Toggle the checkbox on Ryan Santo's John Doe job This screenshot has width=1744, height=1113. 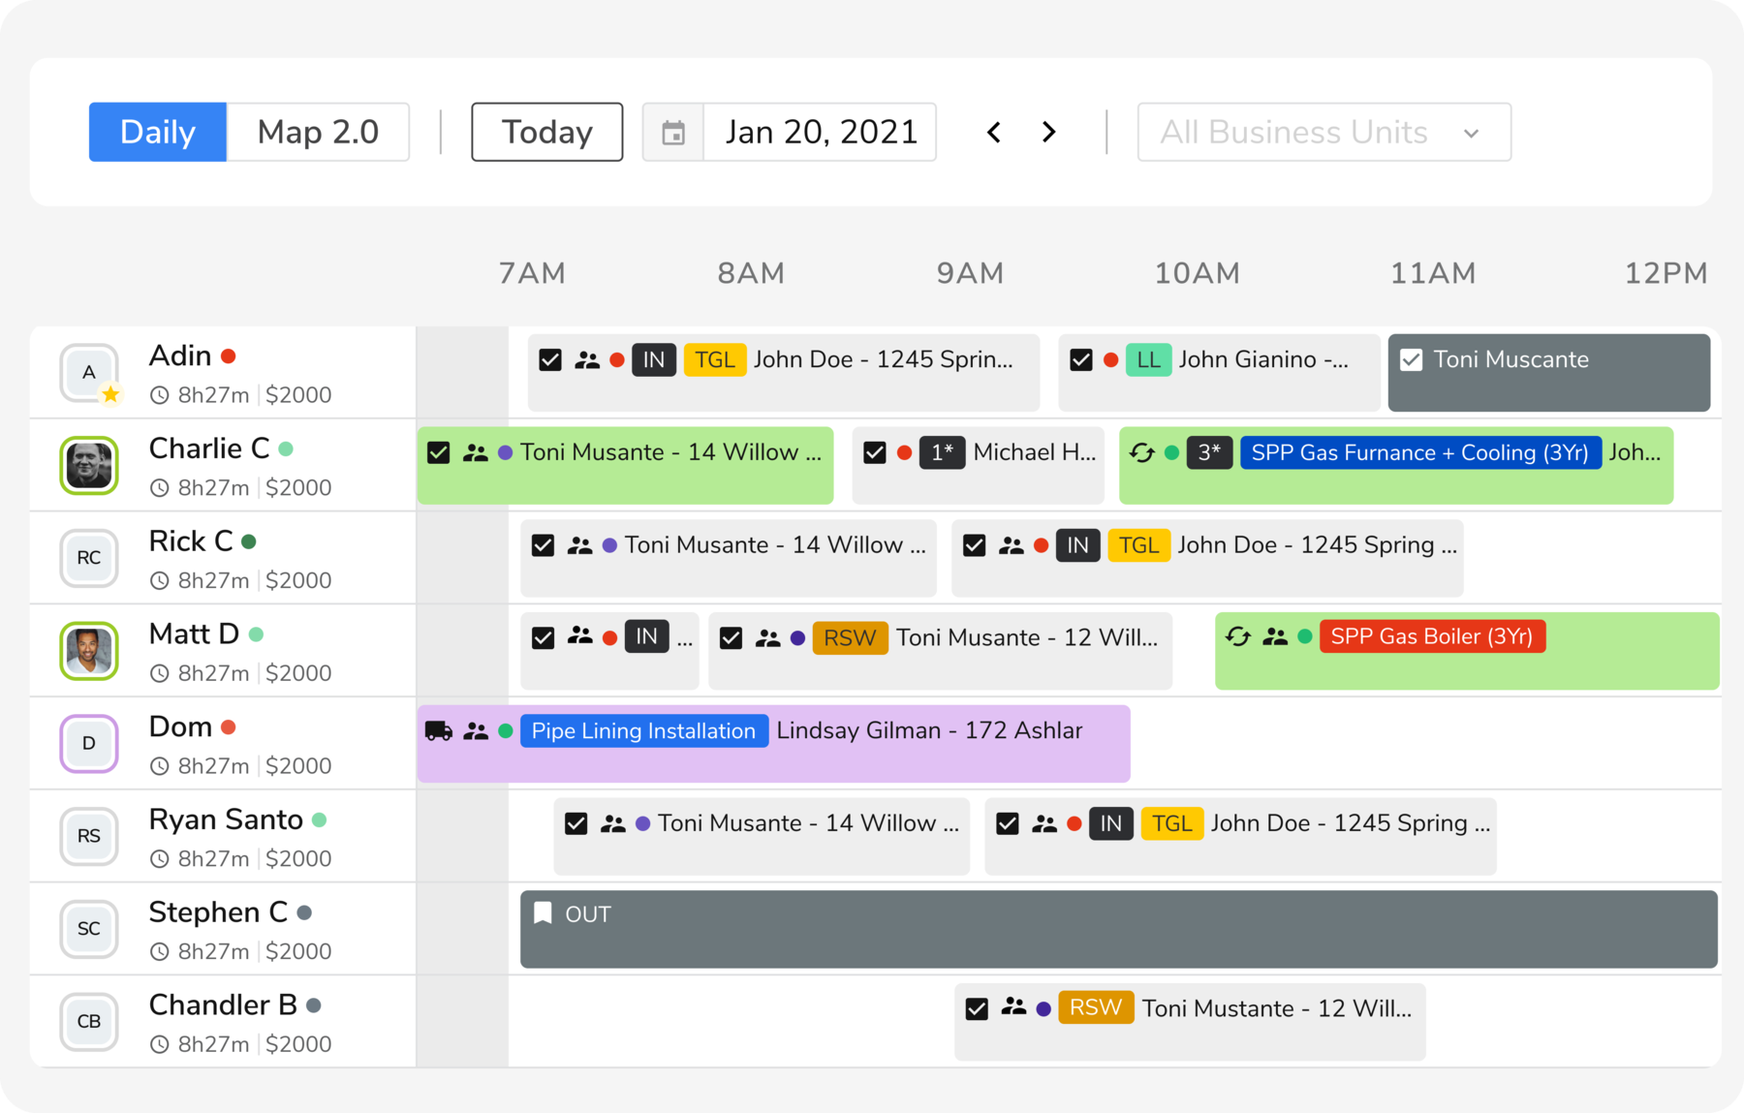click(x=1008, y=822)
